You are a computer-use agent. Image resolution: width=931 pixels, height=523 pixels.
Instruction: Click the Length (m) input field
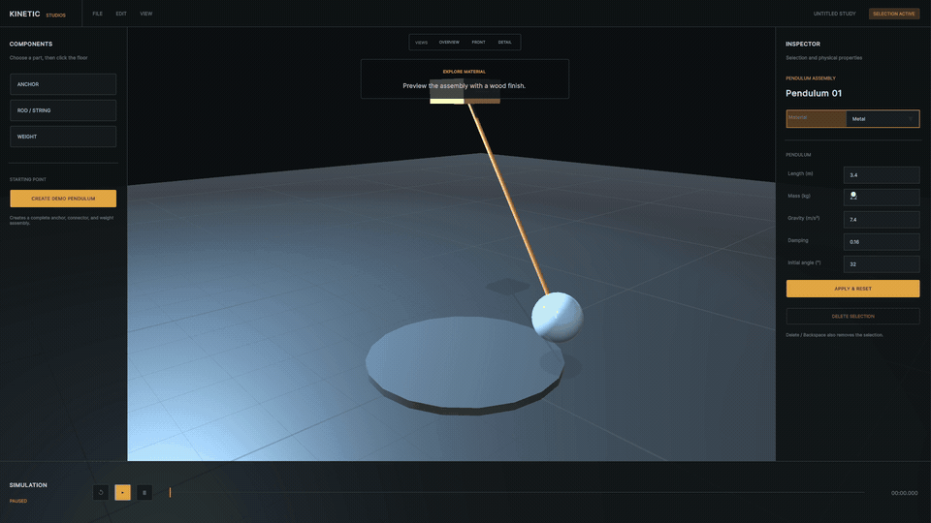882,175
